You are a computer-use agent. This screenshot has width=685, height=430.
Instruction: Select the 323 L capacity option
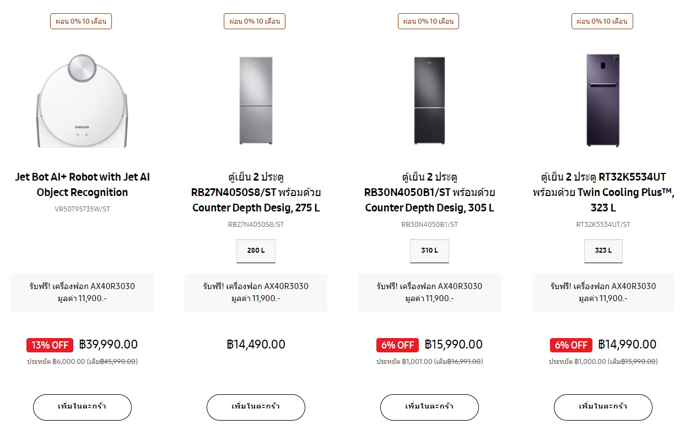(603, 251)
